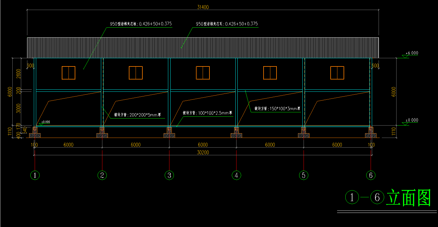The width and height of the screenshot is (438, 227).
Task: Click the 100*100*2.5mm square tube label
Action: tap(208, 113)
